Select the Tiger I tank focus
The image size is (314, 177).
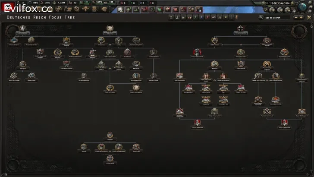(x=223, y=88)
